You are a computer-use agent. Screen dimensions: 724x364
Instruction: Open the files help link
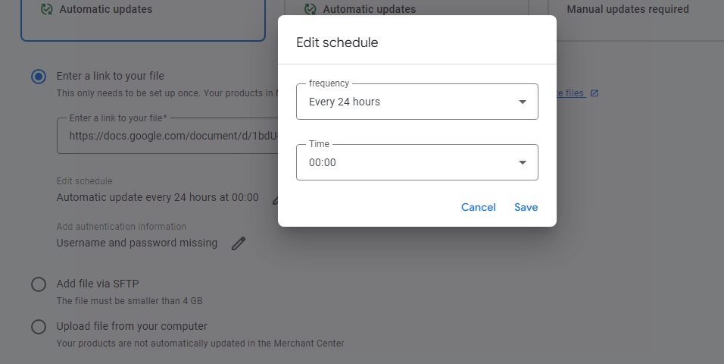[x=571, y=93]
